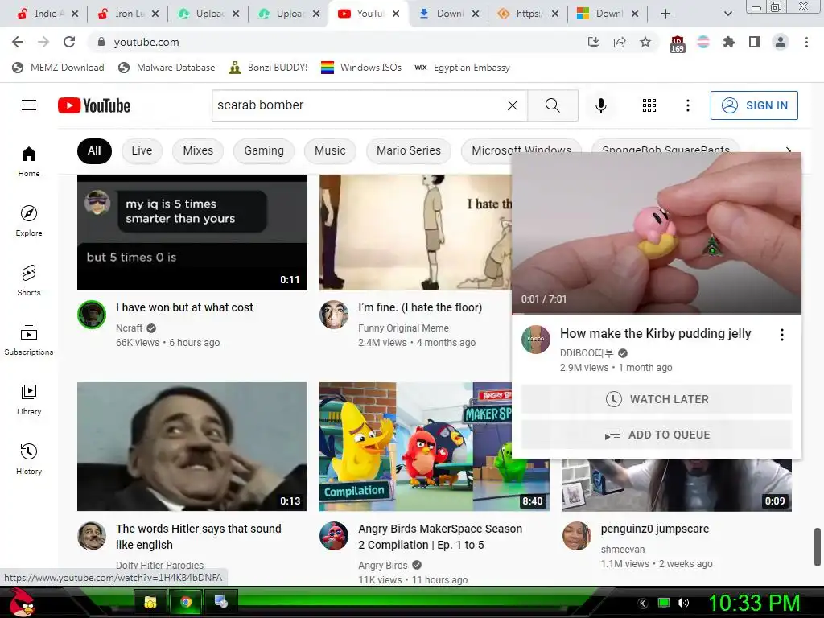Click the Kirby video progress bar

click(x=657, y=314)
